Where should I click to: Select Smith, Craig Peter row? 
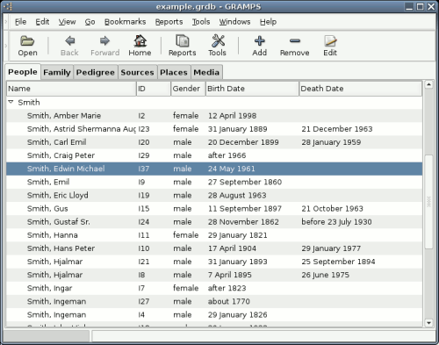pos(214,155)
